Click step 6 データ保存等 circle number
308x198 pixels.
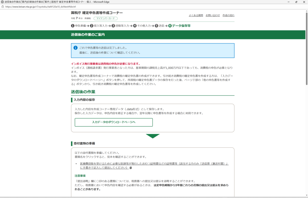[170, 26]
